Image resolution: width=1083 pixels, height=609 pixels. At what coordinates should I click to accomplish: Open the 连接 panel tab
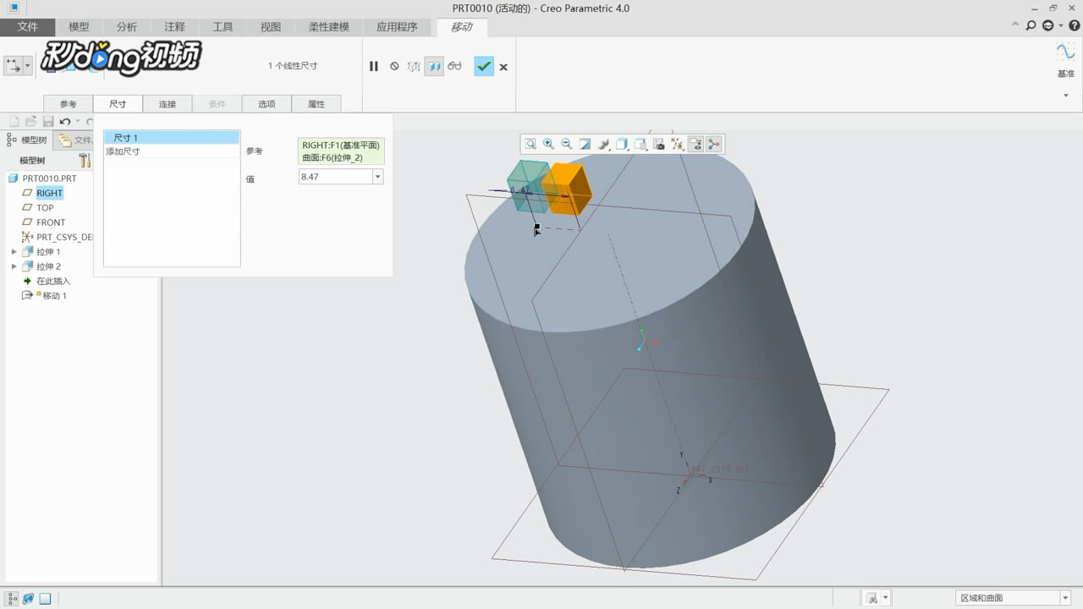coord(168,104)
